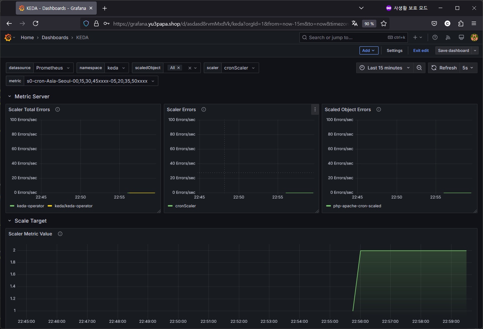Click Save dashboard
Screen dimensions: 483x329
coord(453,50)
